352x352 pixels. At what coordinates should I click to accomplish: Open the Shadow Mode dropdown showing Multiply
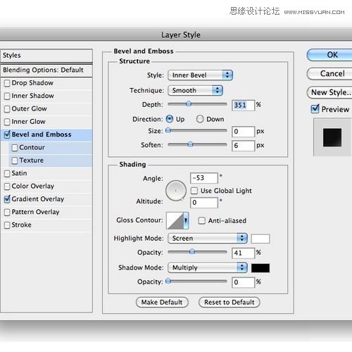pos(208,268)
